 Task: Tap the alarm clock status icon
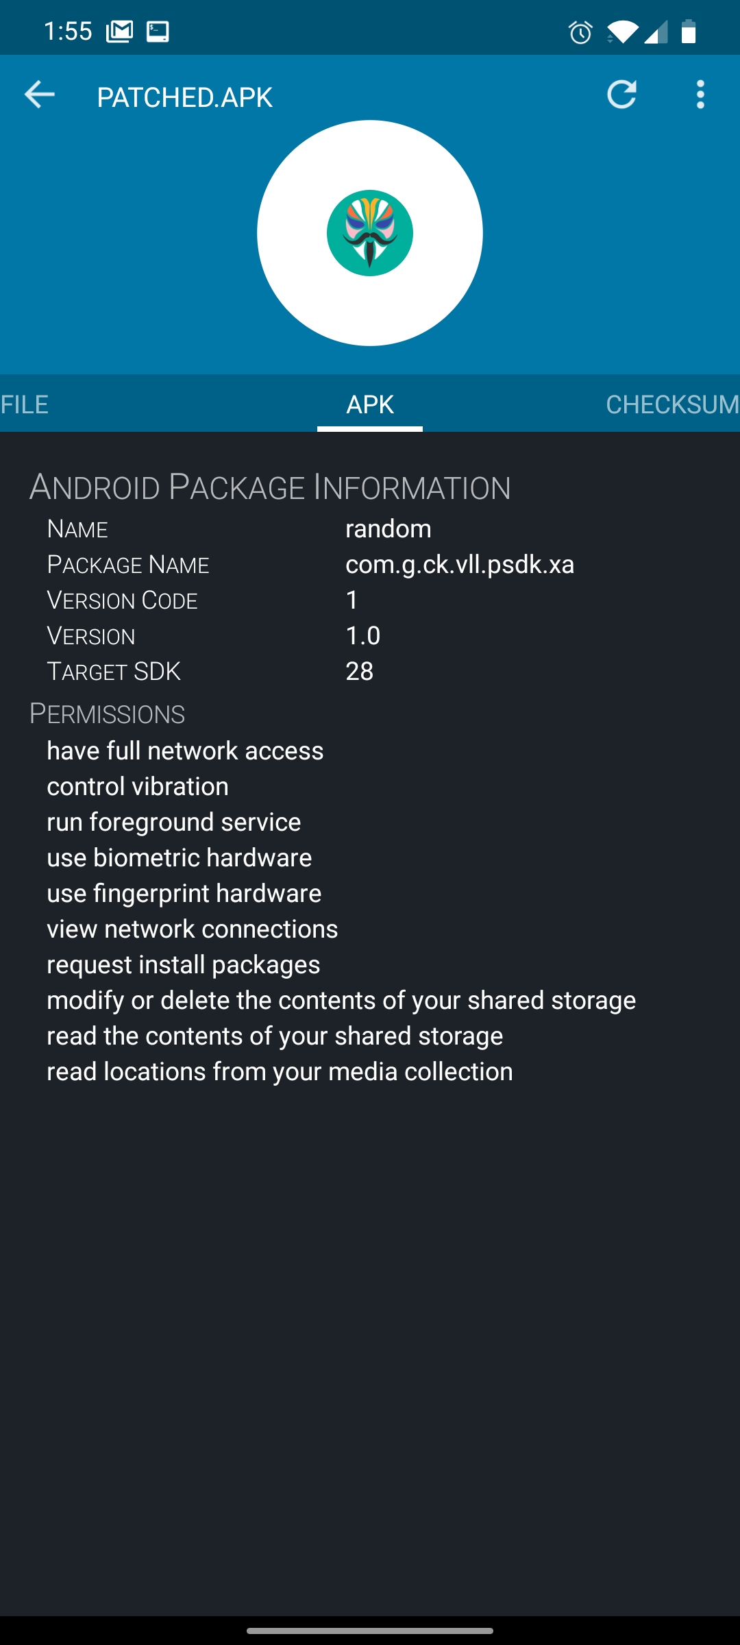(x=579, y=31)
